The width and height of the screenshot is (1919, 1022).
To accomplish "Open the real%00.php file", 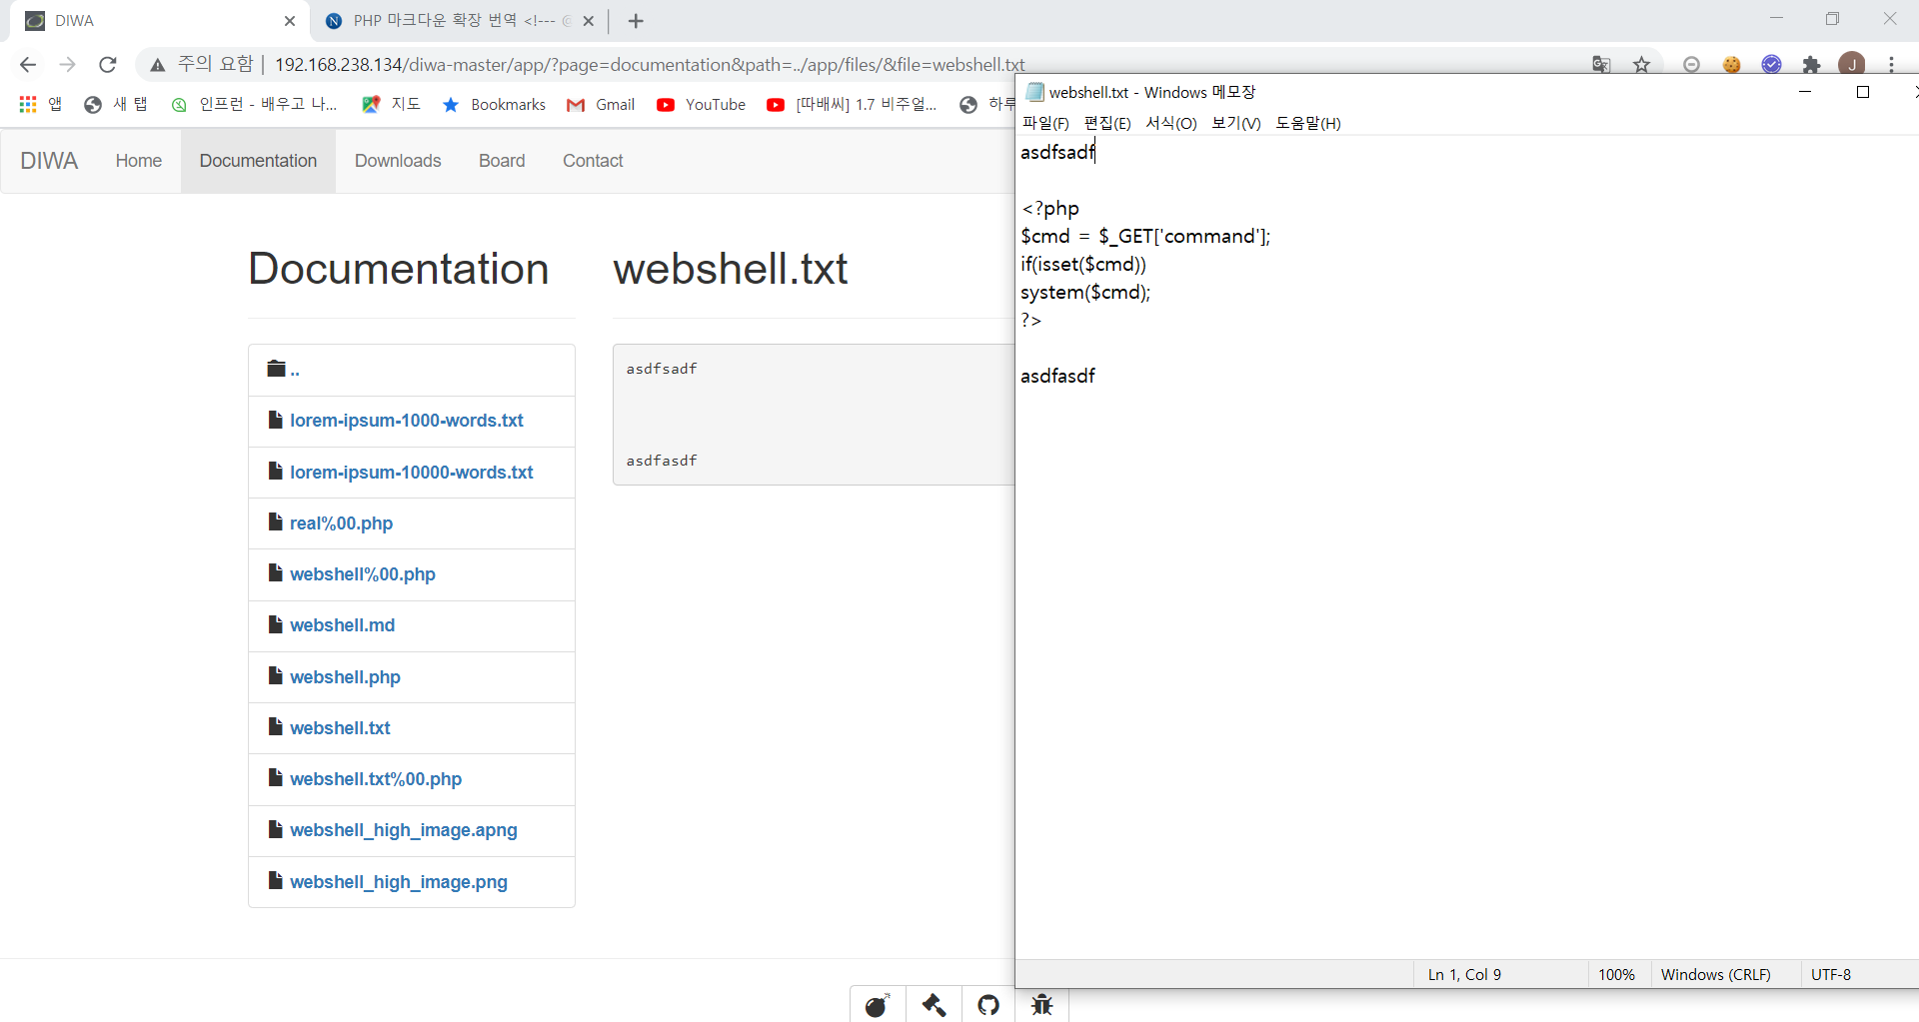I will pyautogui.click(x=341, y=523).
